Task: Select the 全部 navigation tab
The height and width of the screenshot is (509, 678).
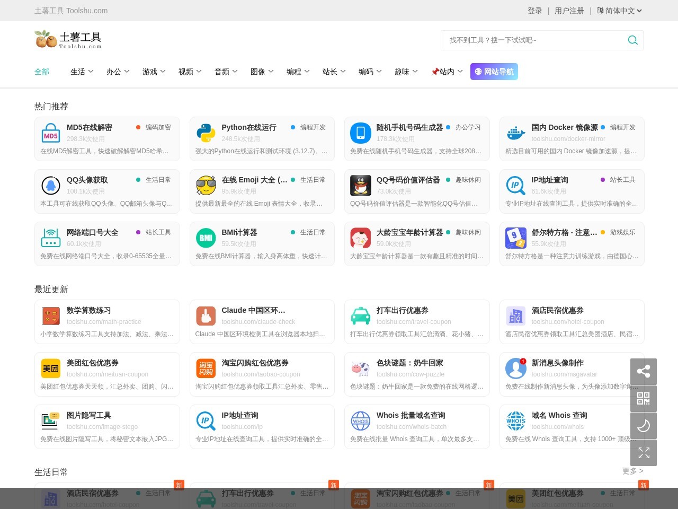Action: (x=42, y=72)
